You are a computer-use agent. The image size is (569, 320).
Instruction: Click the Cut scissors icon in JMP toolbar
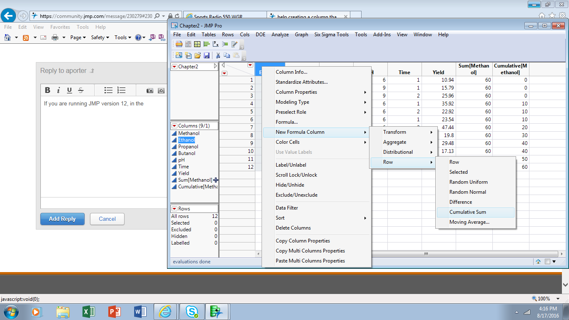tap(217, 55)
